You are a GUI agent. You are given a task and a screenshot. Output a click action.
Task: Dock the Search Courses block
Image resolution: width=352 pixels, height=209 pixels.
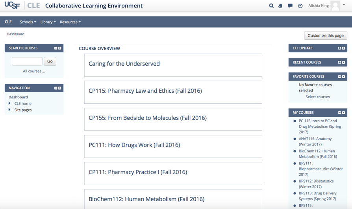tap(60, 48)
